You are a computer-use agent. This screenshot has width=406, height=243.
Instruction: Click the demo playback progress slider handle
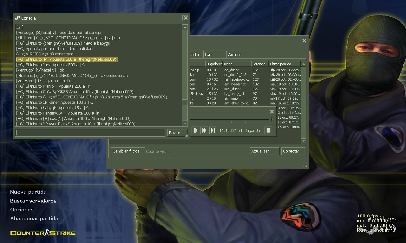(x=270, y=120)
